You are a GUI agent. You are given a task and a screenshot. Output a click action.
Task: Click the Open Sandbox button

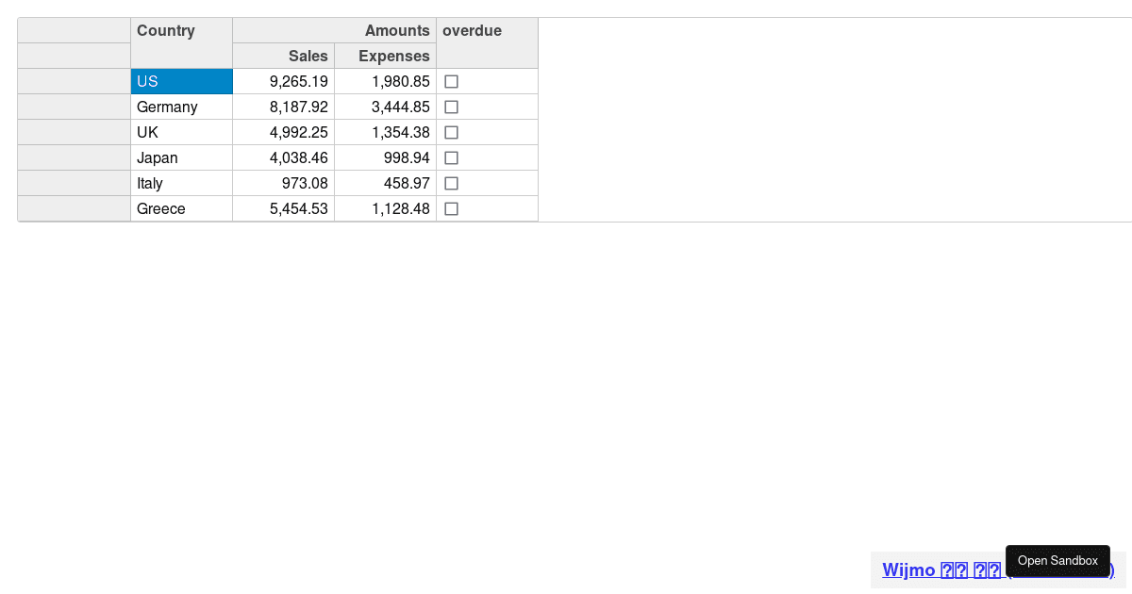click(1057, 560)
